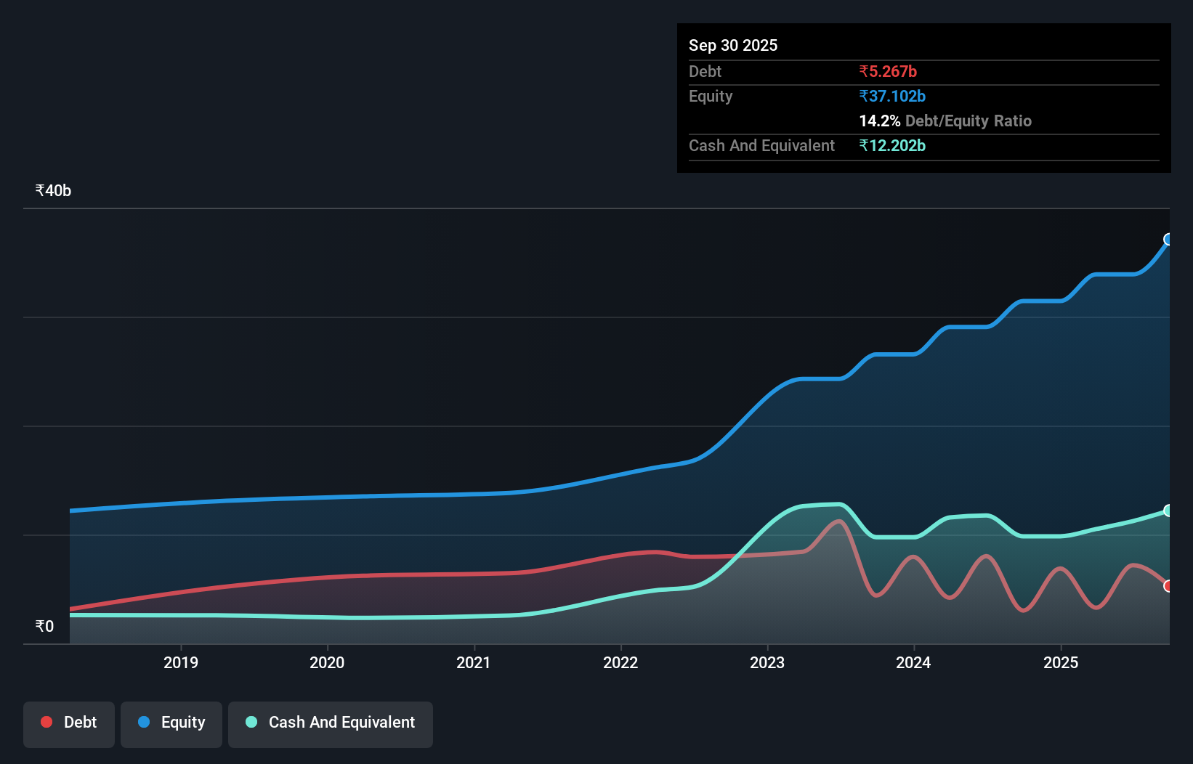1193x764 pixels.
Task: Toggle the Equity series visibility
Action: tap(171, 722)
